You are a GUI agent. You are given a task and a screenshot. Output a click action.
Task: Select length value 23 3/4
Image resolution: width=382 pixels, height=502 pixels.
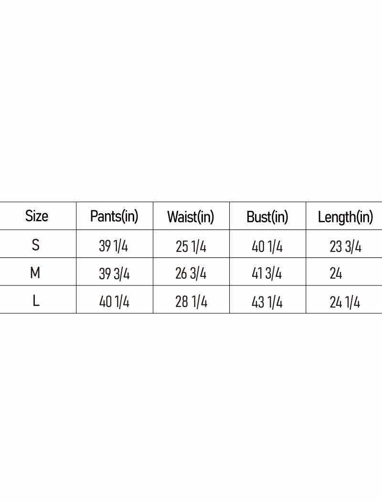[x=345, y=246]
